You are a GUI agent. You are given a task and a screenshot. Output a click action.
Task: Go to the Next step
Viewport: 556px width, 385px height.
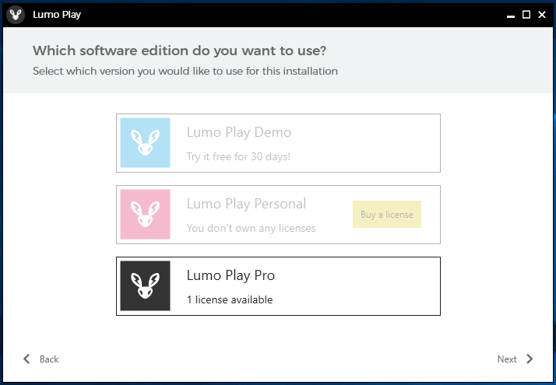516,359
